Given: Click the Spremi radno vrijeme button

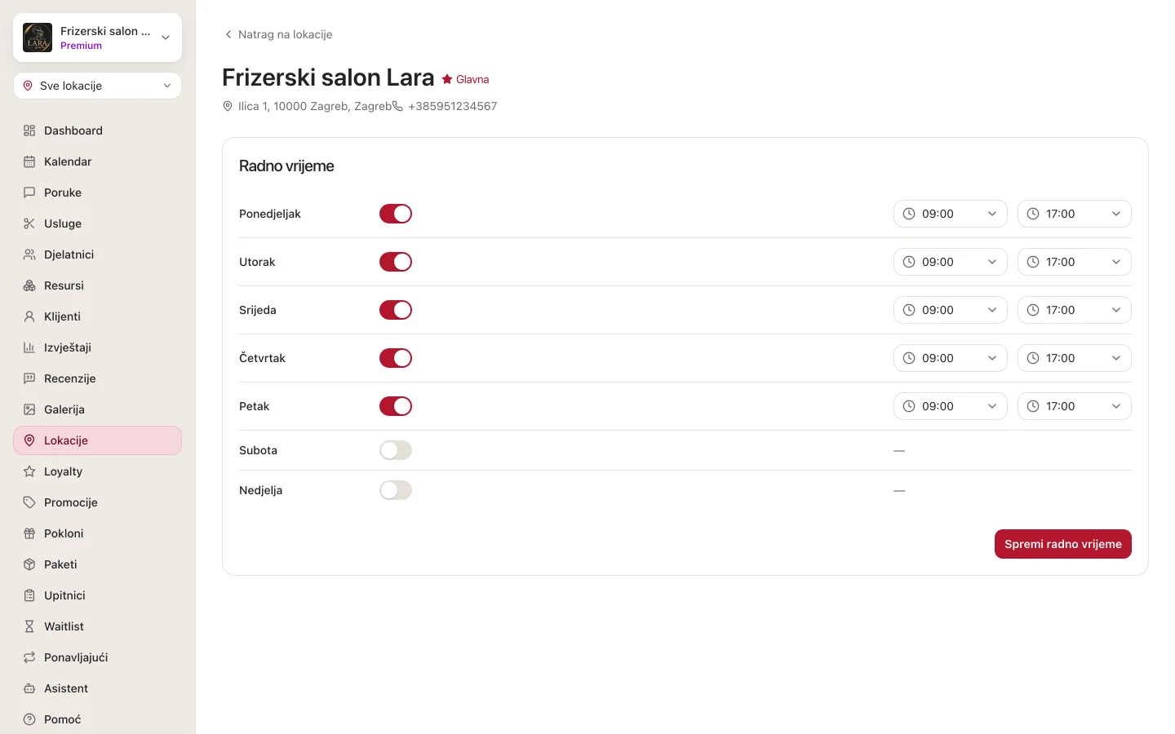Looking at the screenshot, I should point(1063,544).
